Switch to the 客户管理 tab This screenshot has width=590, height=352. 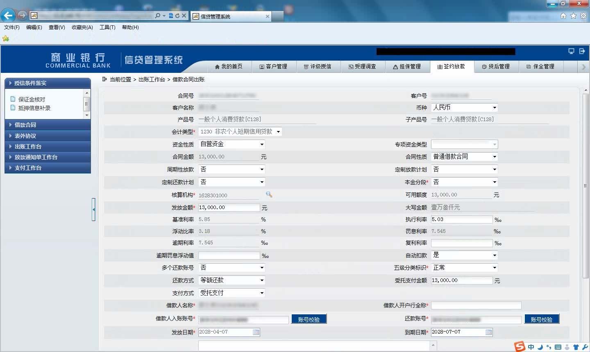click(x=273, y=66)
